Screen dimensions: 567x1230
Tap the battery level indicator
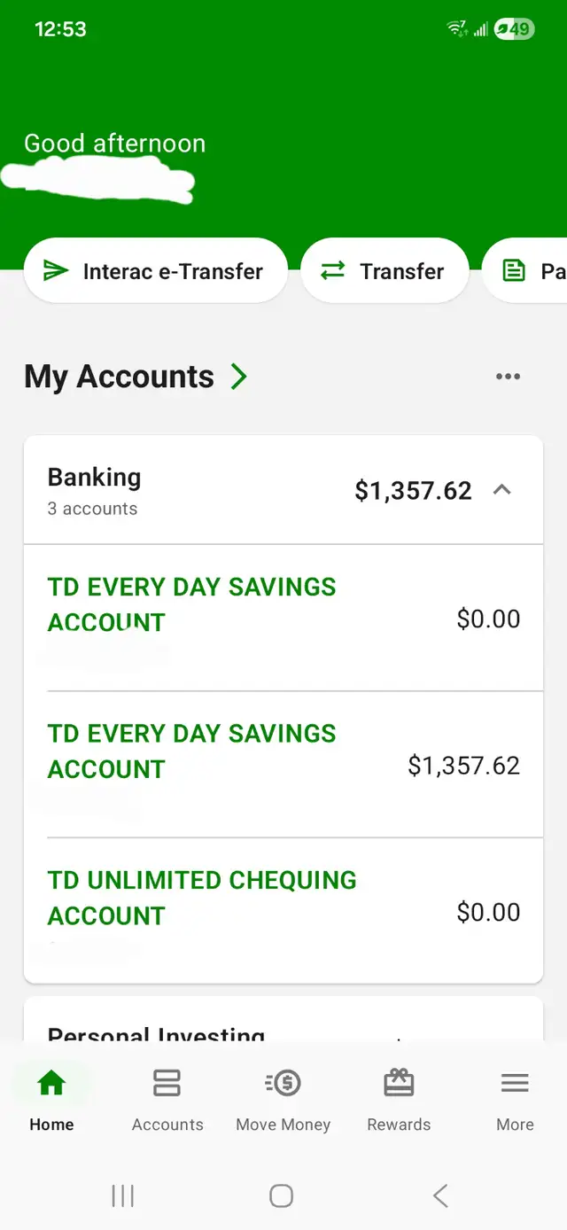[512, 28]
